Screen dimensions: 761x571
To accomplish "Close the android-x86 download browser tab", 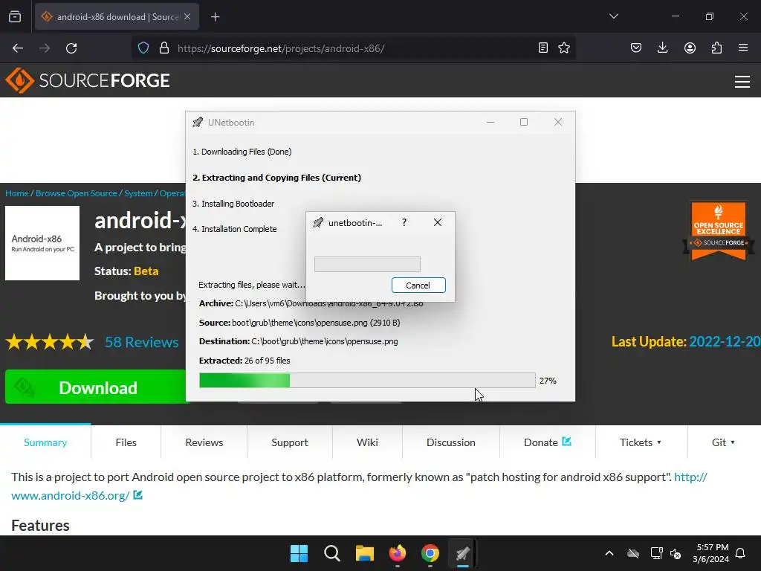I will [187, 16].
